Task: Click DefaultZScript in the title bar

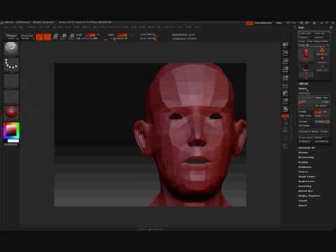Action: [263, 23]
